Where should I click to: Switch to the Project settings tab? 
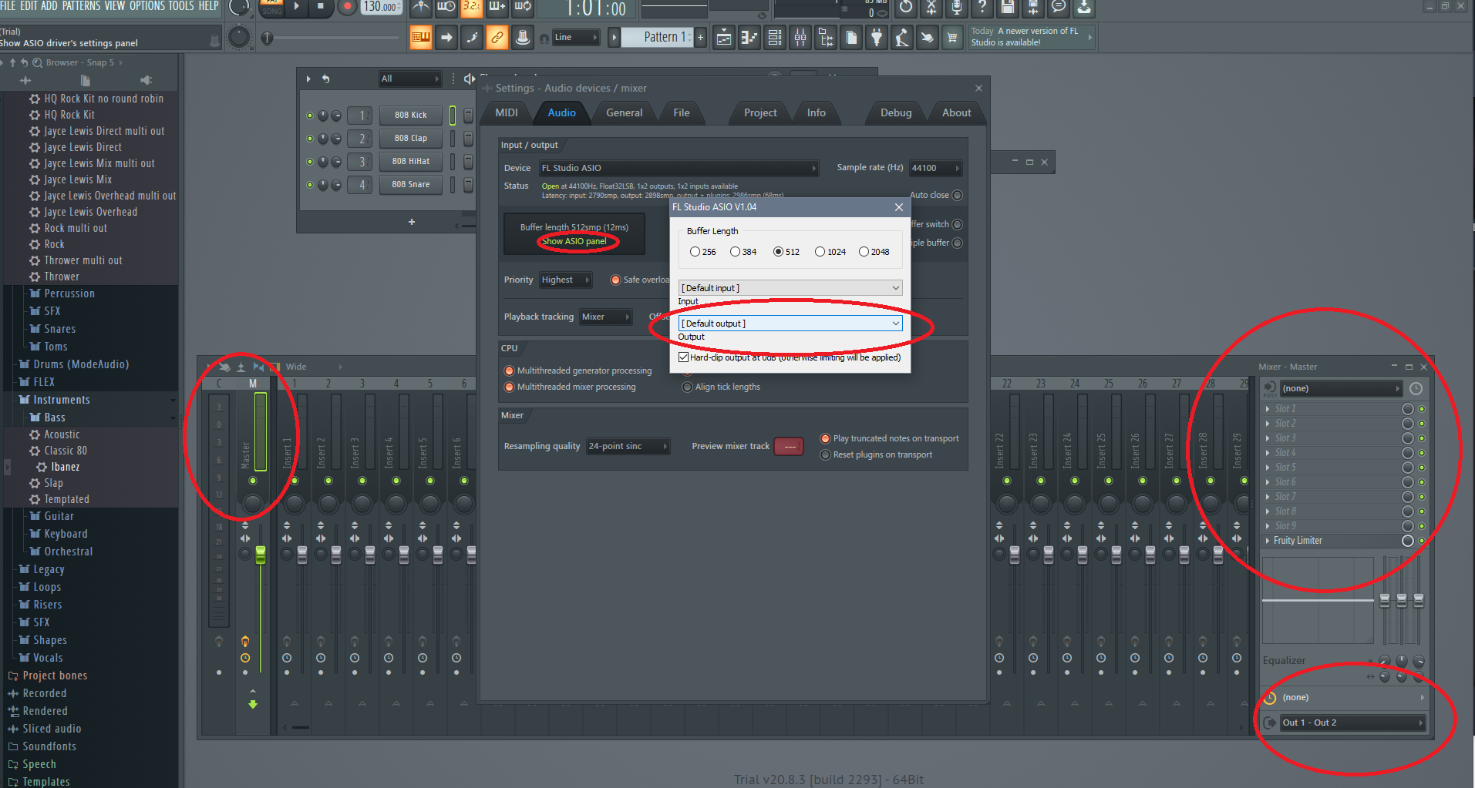click(x=760, y=112)
